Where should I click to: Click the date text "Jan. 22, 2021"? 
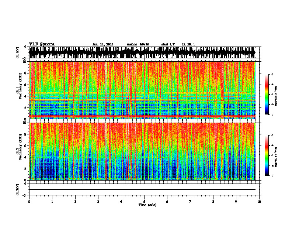103,44
